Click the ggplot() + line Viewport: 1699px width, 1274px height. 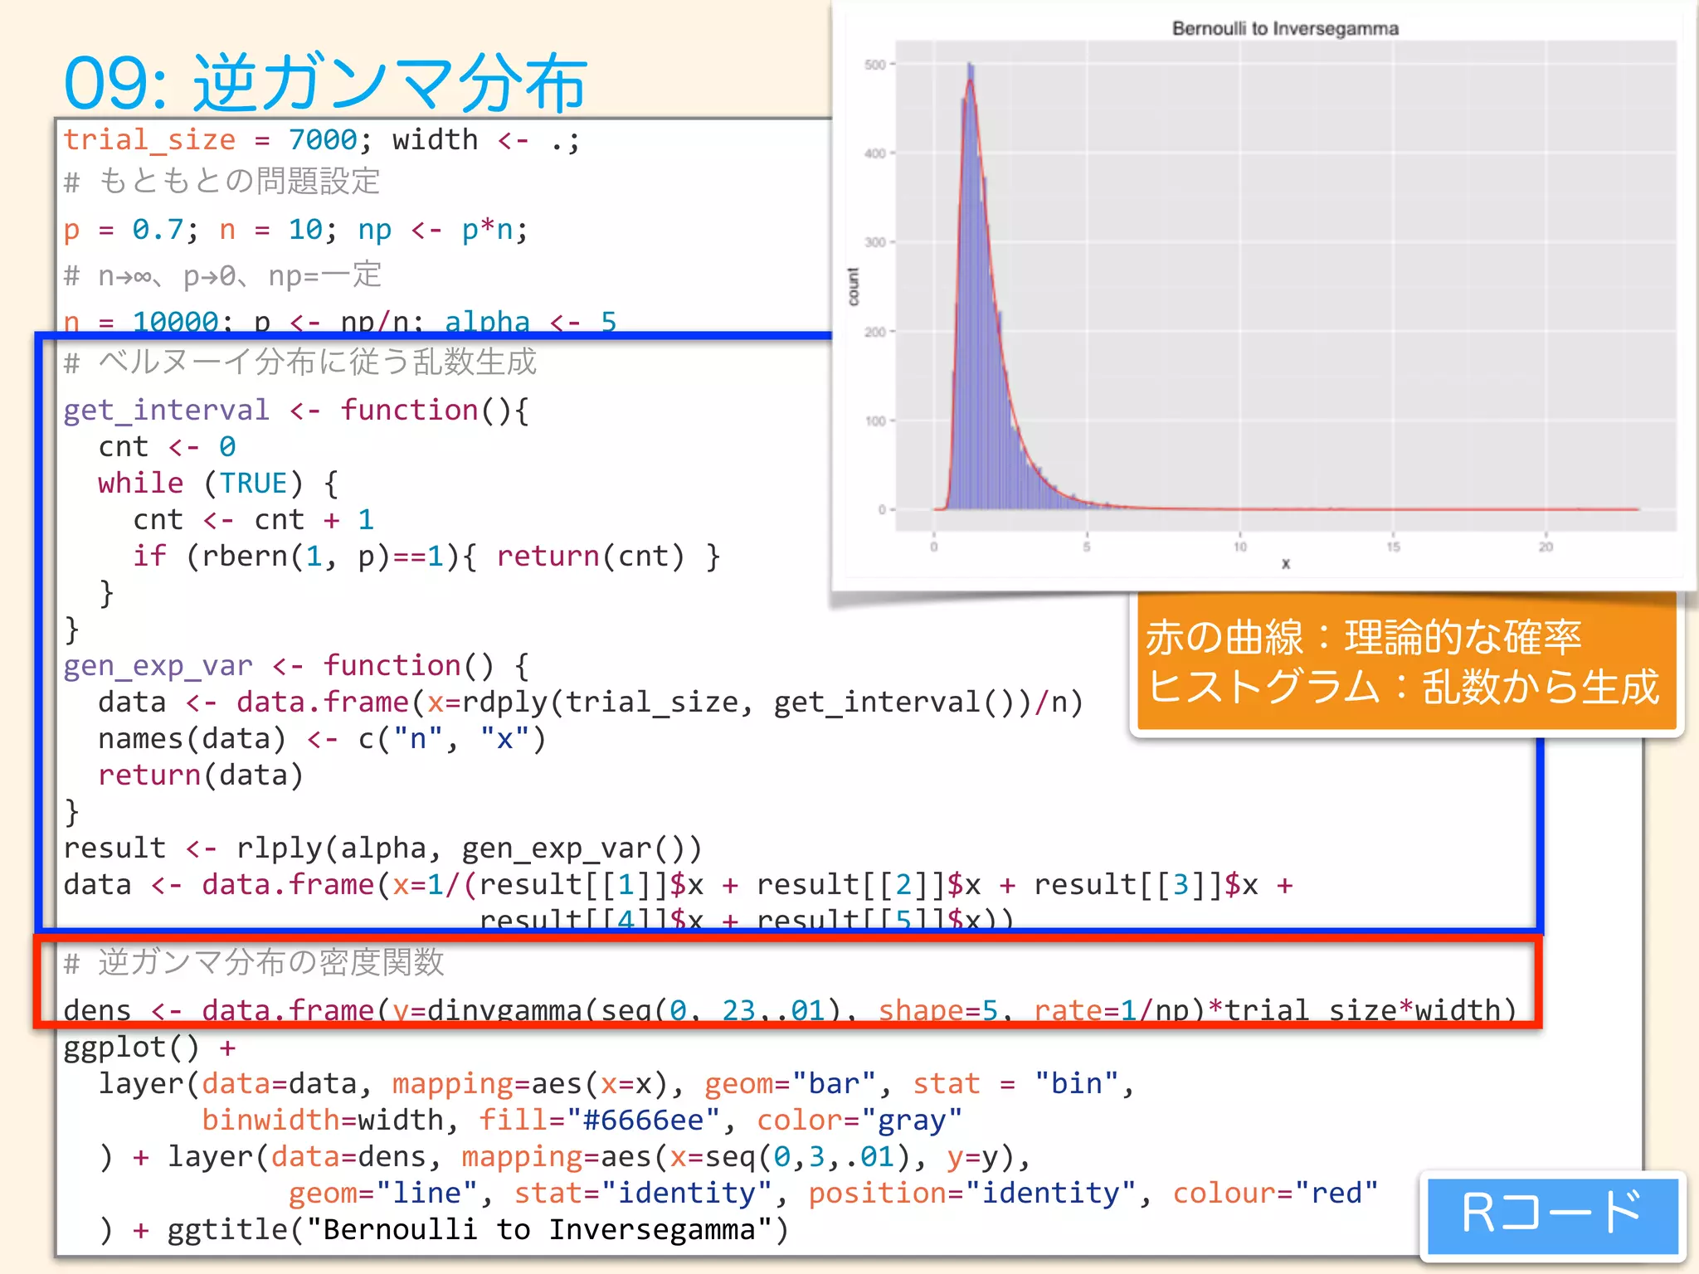(x=149, y=1047)
